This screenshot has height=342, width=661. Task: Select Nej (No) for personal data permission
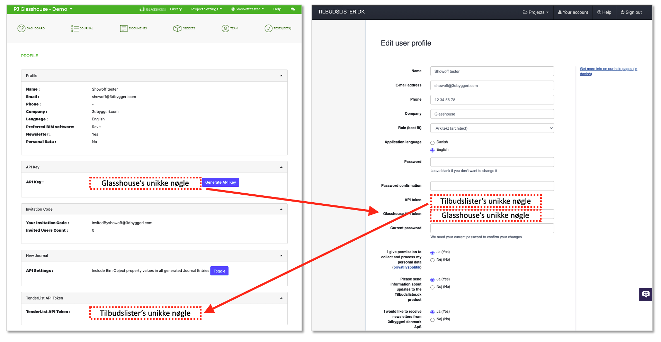tap(432, 260)
